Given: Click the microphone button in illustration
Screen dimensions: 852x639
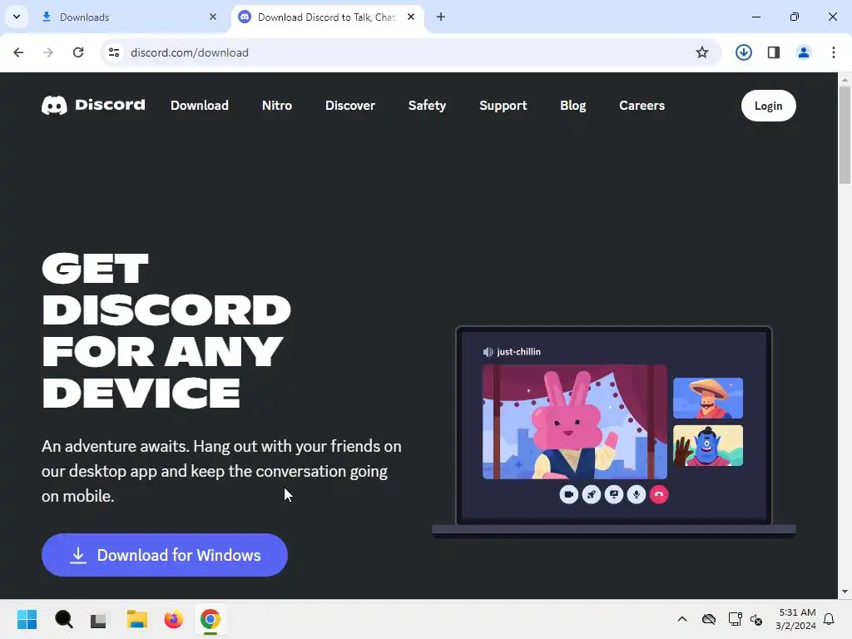Looking at the screenshot, I should tap(637, 494).
